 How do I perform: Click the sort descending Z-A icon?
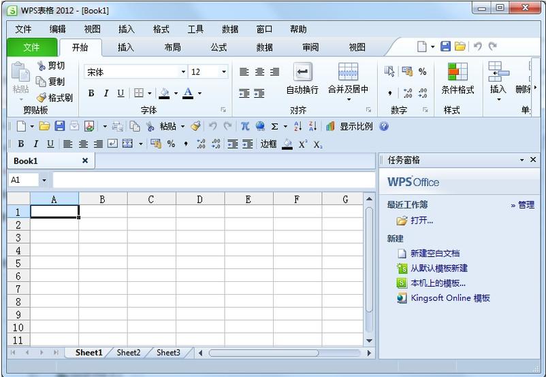[312, 126]
